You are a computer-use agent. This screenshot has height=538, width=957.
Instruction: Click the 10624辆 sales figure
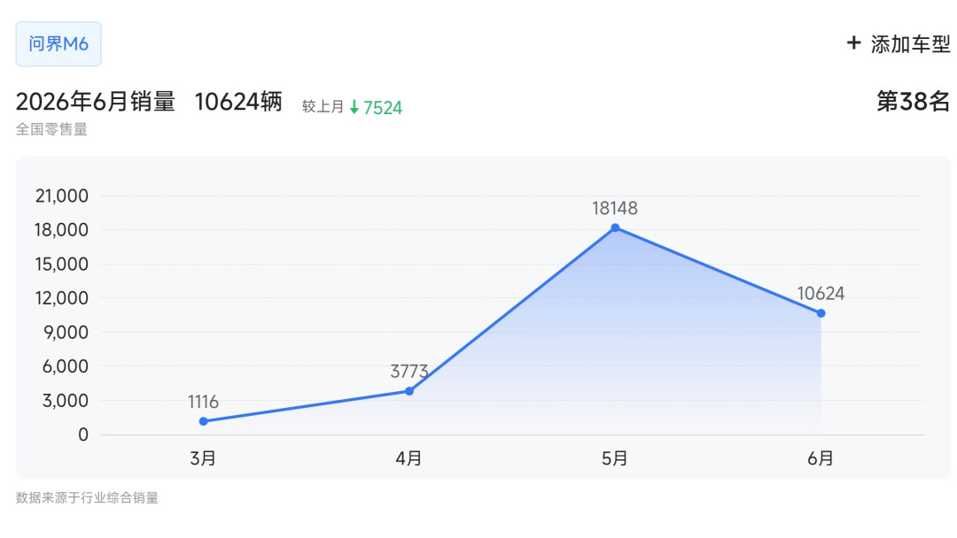point(238,102)
